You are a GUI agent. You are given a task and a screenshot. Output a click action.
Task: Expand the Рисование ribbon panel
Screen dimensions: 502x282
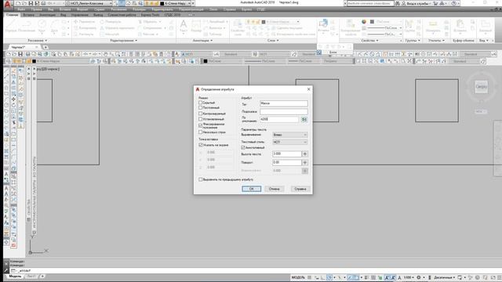click(37, 41)
